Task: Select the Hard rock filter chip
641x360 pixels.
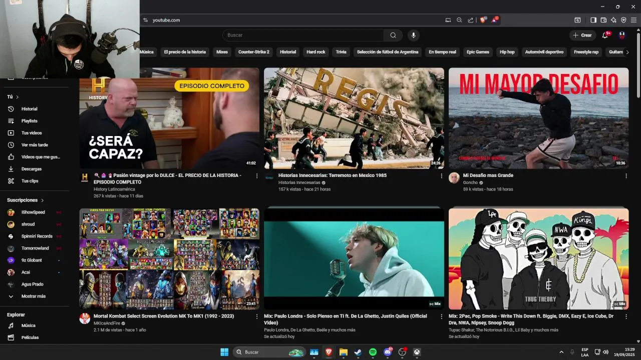Action: click(x=316, y=52)
